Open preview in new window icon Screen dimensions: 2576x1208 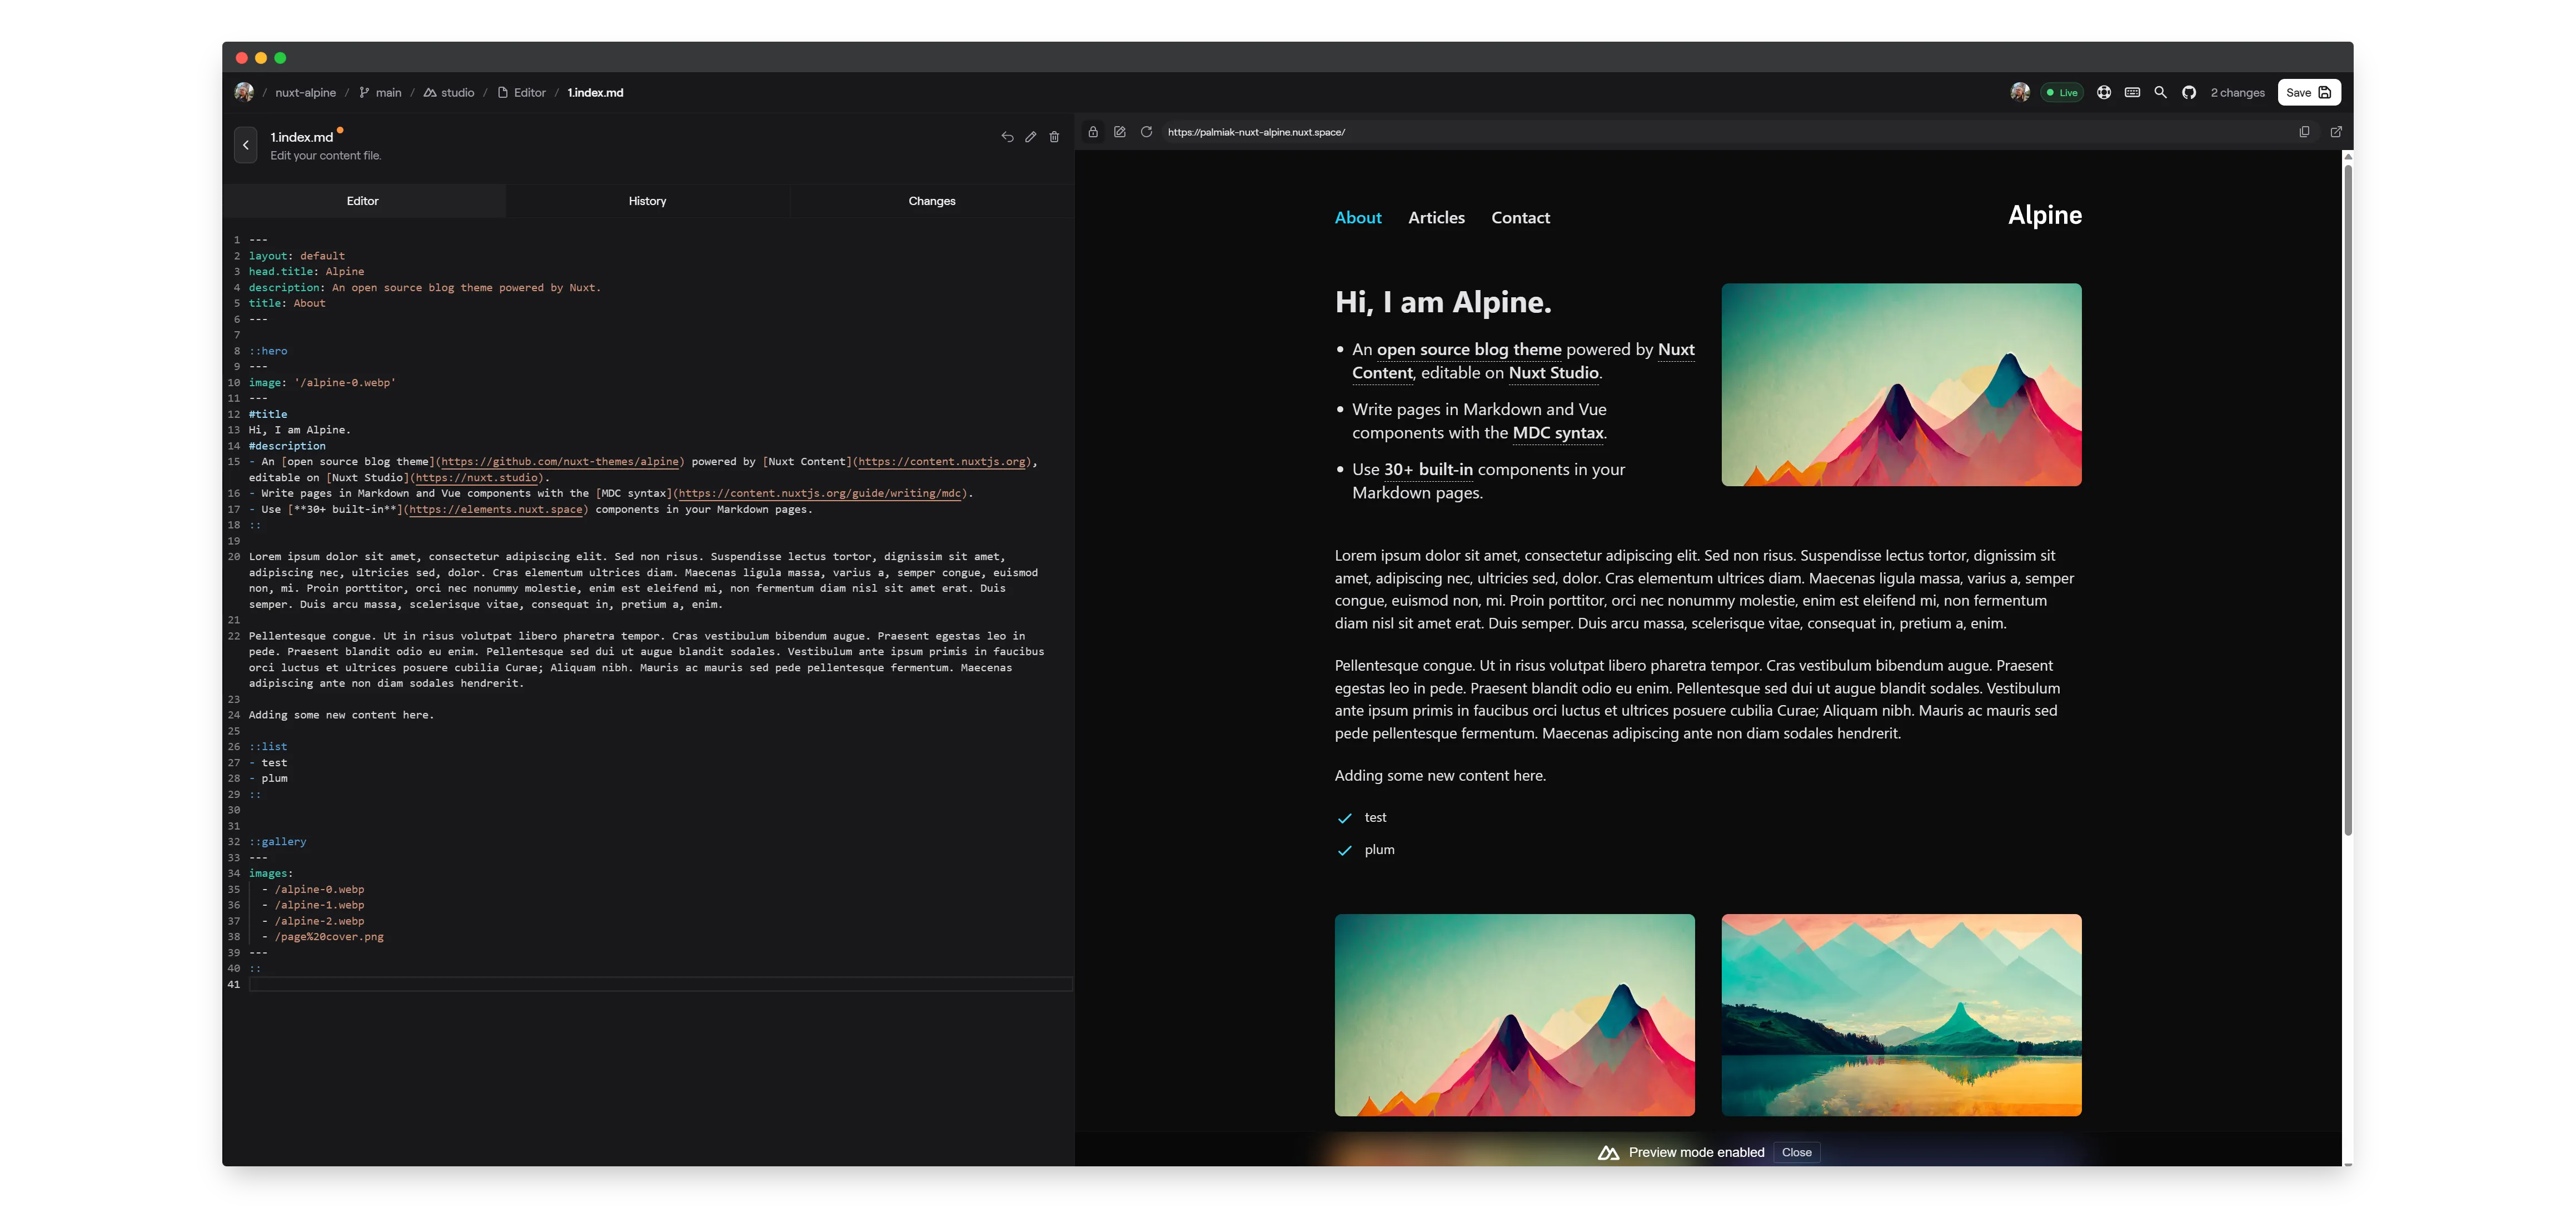click(2336, 132)
